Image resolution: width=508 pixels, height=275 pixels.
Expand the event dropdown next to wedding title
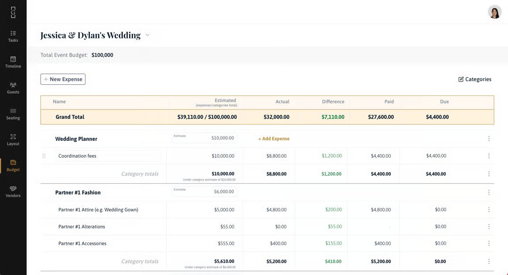coord(147,35)
